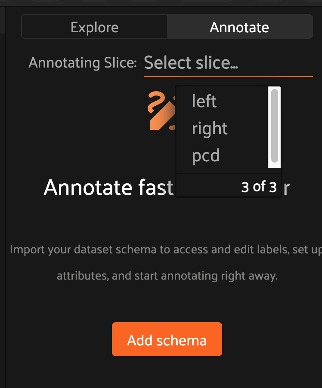
Task: Click the dark sidebar strip on the left
Action: pyautogui.click(x=3, y=194)
